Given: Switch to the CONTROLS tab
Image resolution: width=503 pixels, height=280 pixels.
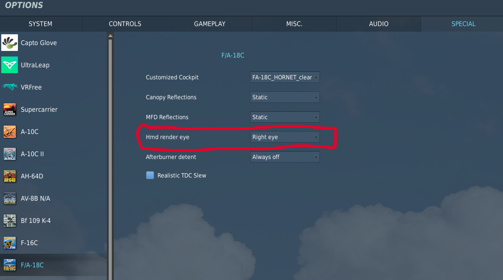Looking at the screenshot, I should 125,24.
